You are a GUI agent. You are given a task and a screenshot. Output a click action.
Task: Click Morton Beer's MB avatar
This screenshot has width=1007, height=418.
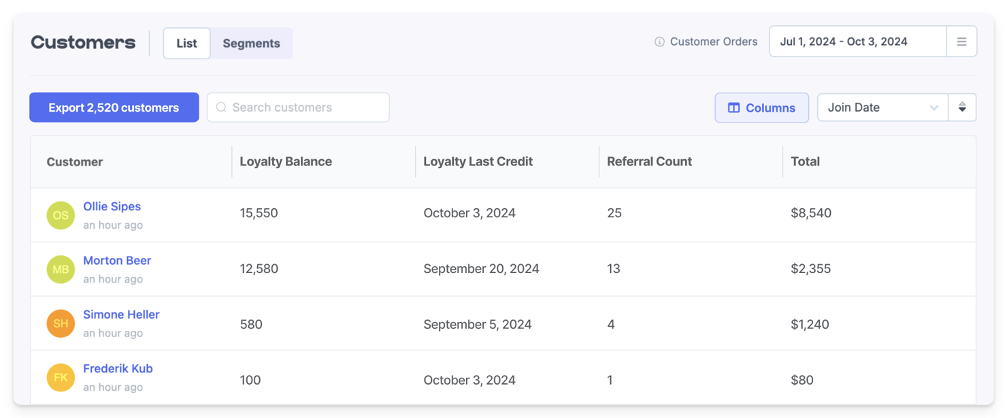tap(61, 269)
